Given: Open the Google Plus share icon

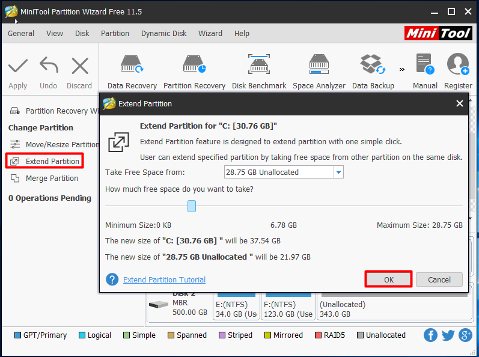Looking at the screenshot, I should pos(465,335).
